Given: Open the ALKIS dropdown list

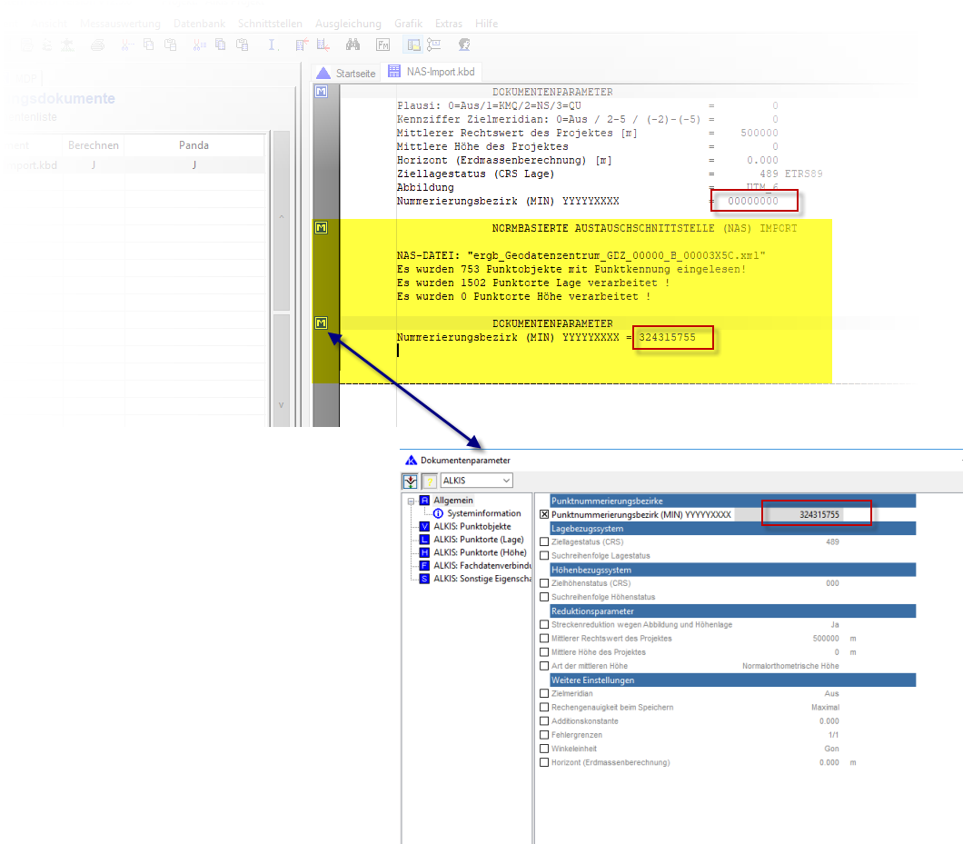Looking at the screenshot, I should pyautogui.click(x=505, y=481).
